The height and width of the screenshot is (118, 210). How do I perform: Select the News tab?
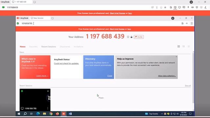click(23, 47)
